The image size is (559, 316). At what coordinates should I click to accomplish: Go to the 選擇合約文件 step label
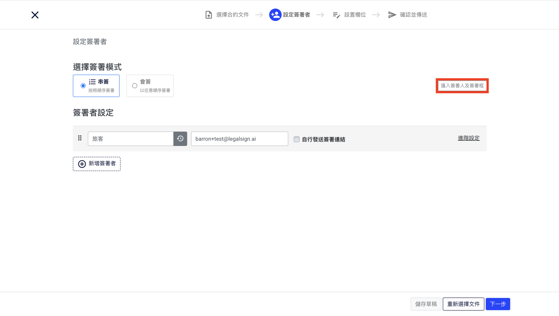click(233, 15)
